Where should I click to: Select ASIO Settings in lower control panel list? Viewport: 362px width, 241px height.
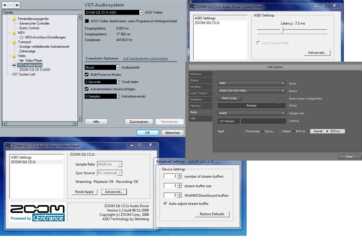21,157
